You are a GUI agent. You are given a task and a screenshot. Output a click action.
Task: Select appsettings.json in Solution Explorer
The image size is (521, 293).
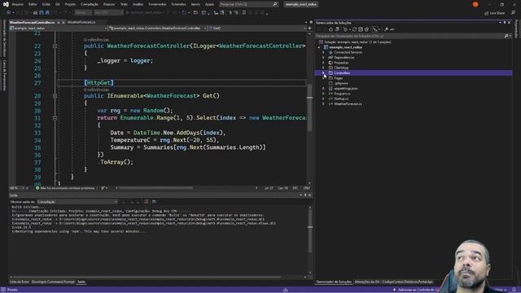(345, 89)
